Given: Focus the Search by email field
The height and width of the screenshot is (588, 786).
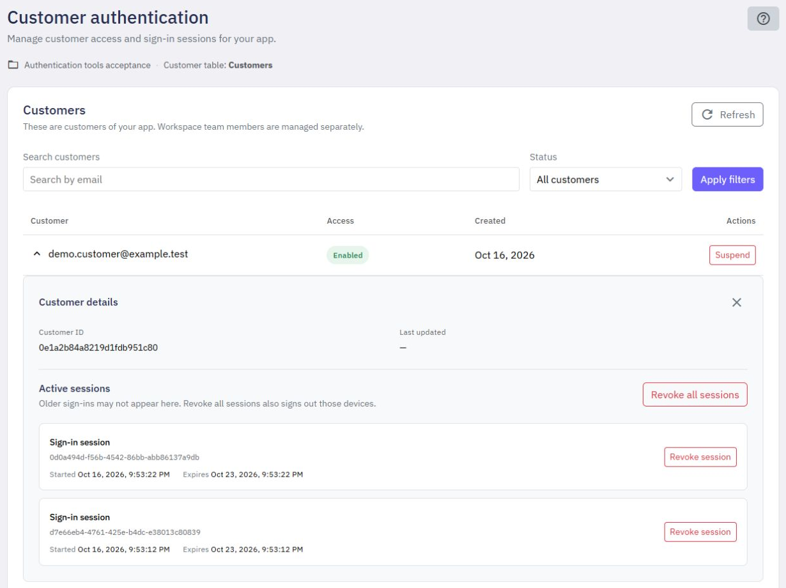Looking at the screenshot, I should coord(271,180).
